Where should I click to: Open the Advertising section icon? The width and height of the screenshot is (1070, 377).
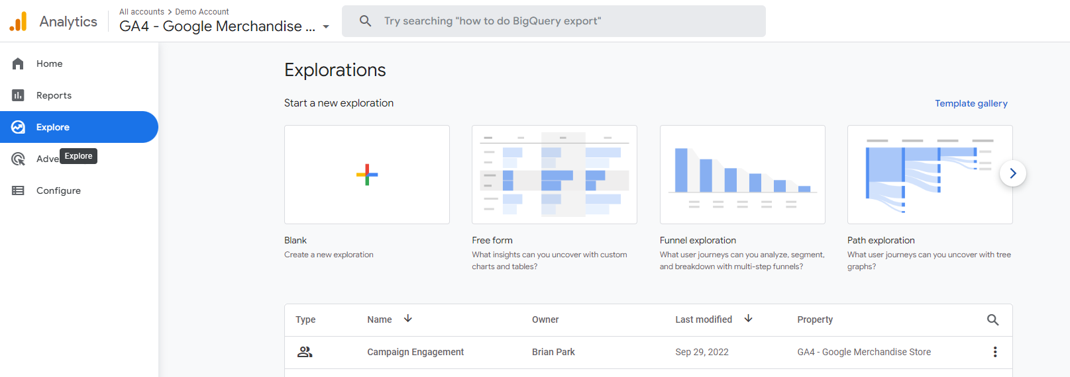(18, 159)
